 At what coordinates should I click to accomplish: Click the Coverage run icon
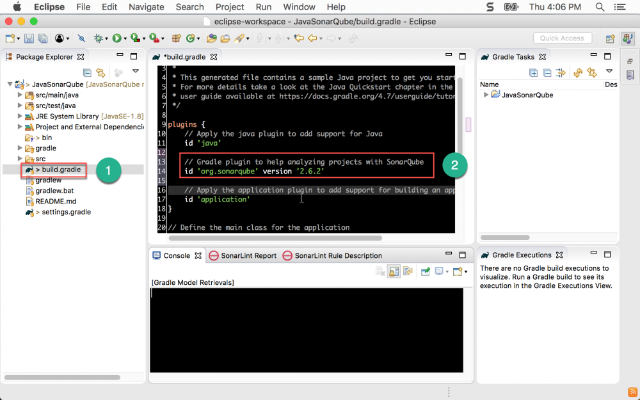click(x=135, y=38)
